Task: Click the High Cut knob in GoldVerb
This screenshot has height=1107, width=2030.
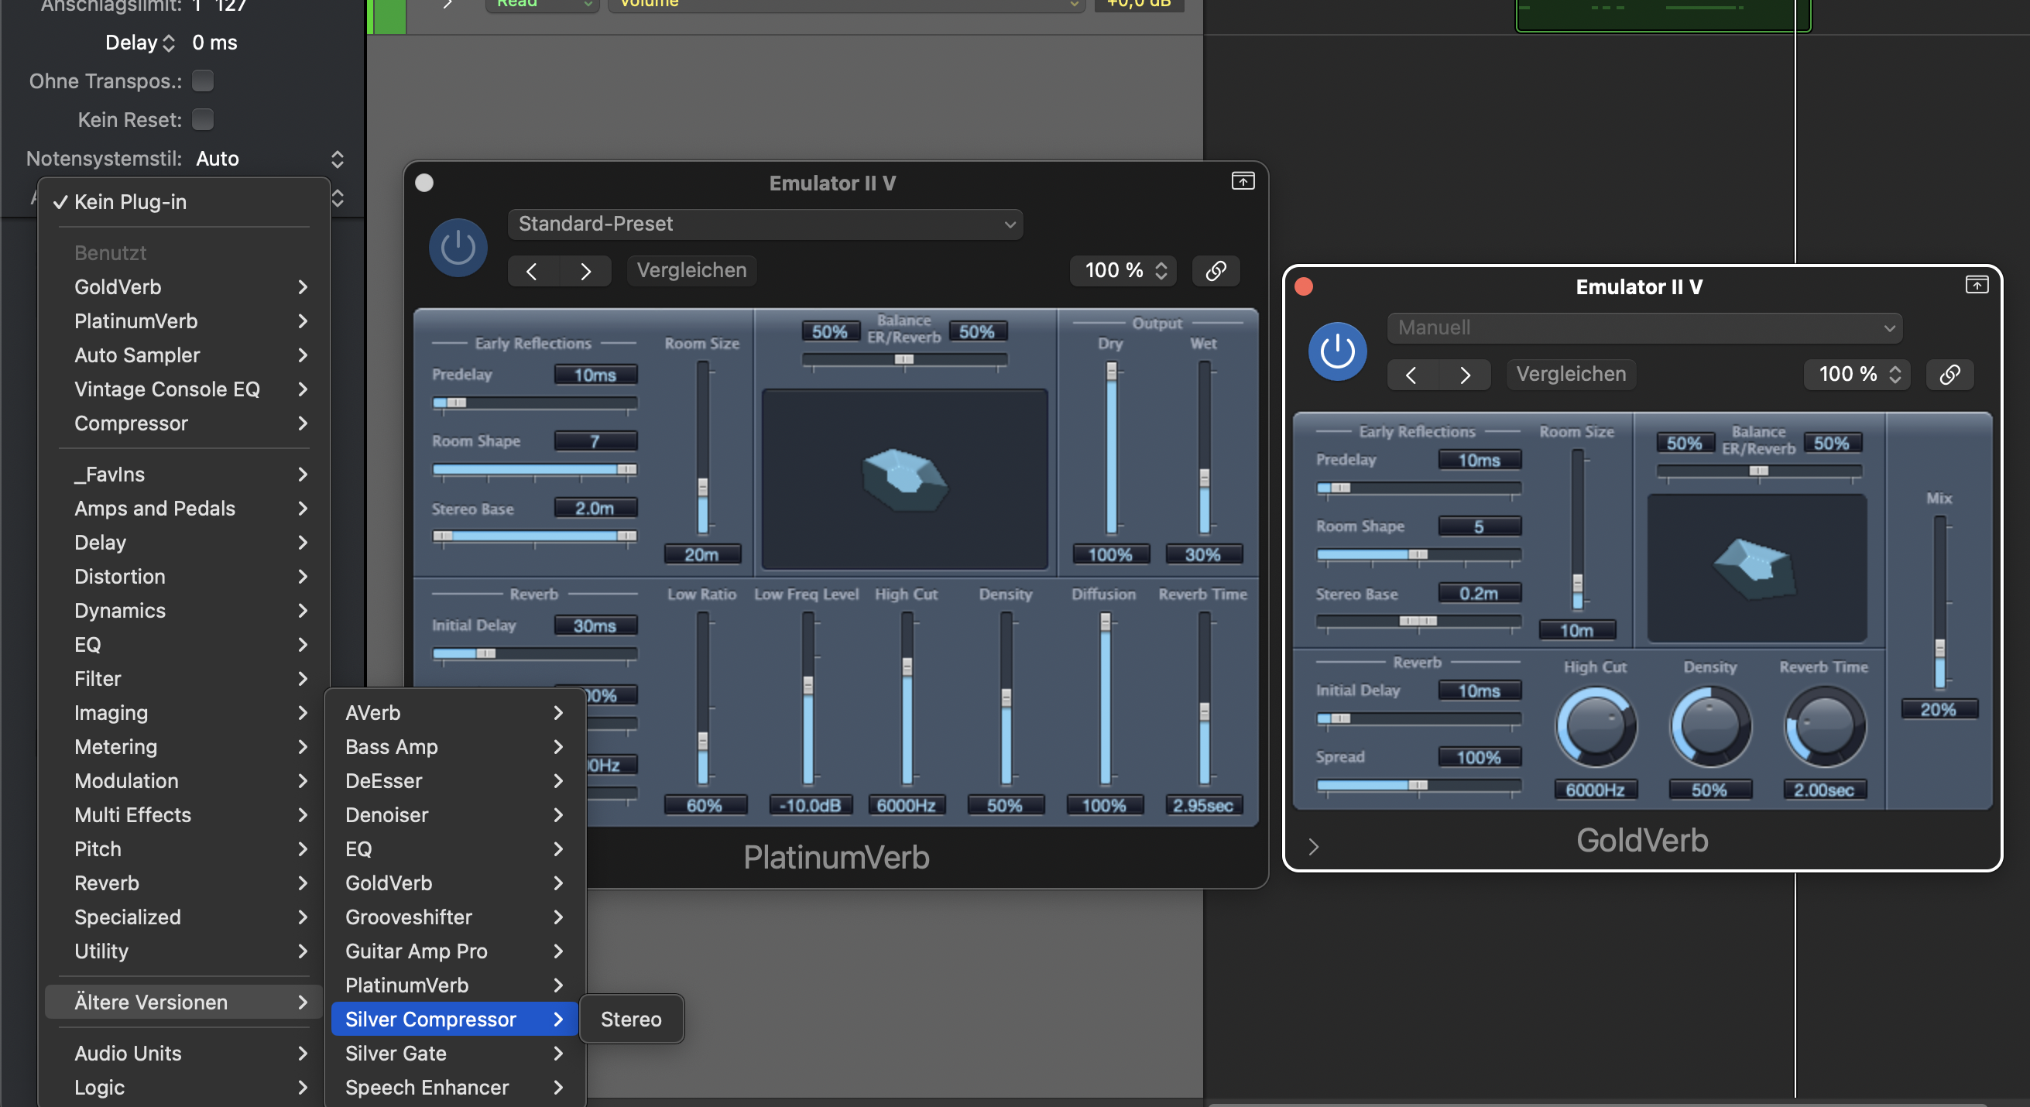Action: point(1595,726)
